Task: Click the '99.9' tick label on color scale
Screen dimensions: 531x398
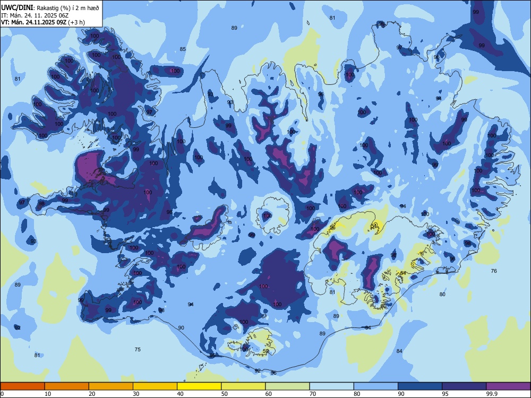Action: coord(492,394)
